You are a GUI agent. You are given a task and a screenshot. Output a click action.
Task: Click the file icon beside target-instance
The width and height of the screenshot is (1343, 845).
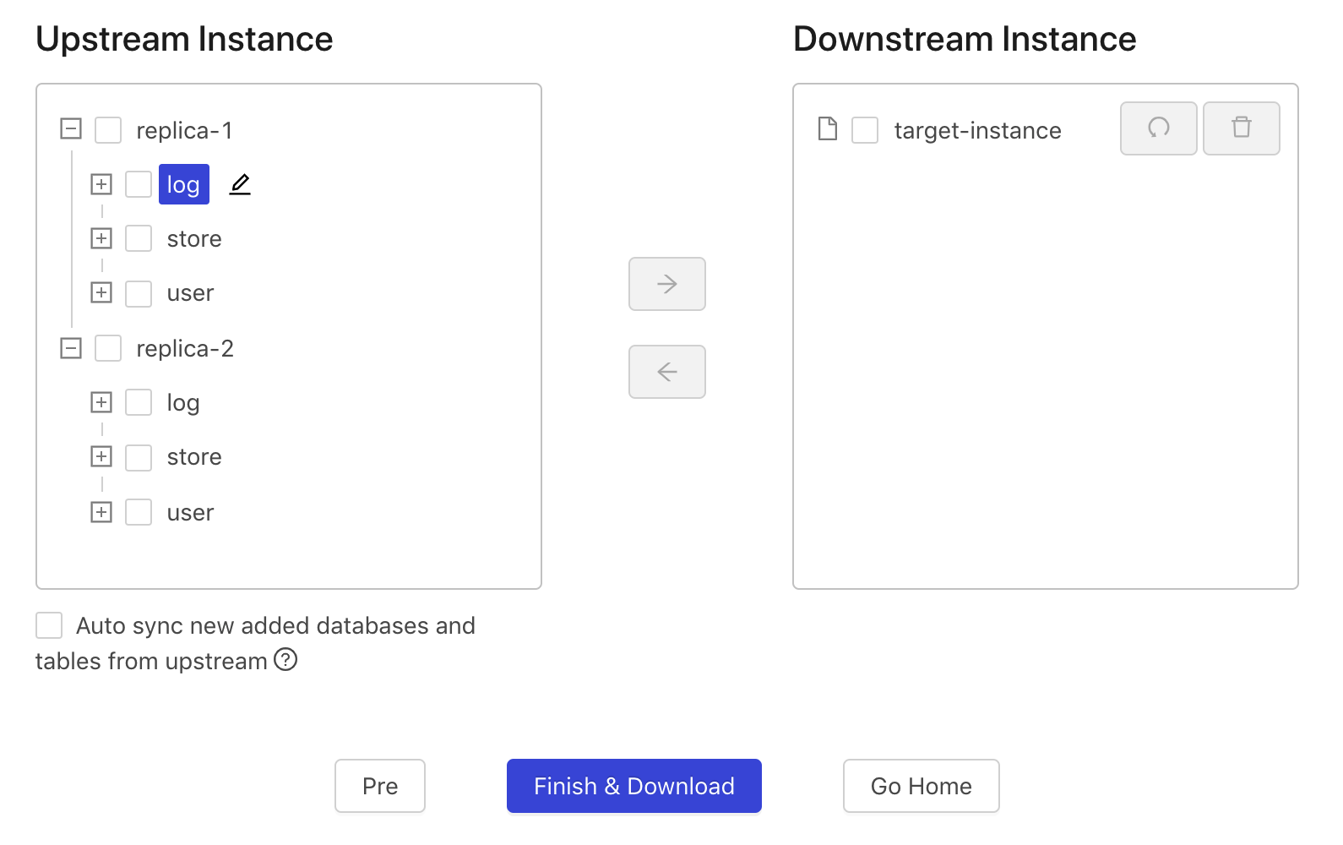[x=828, y=129]
